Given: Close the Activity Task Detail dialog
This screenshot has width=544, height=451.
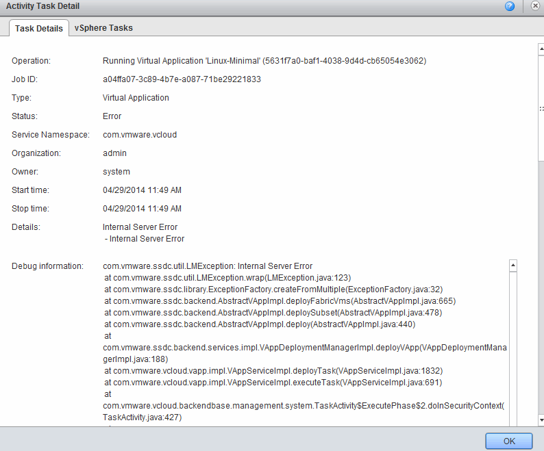Looking at the screenshot, I should tap(535, 6).
